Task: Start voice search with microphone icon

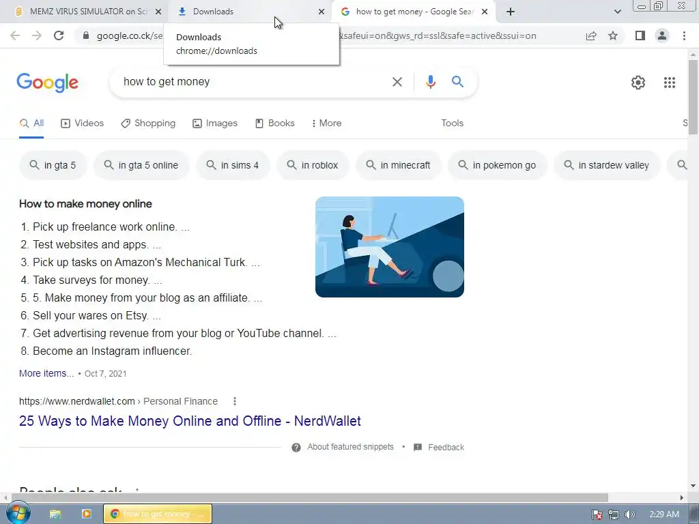Action: click(x=430, y=82)
